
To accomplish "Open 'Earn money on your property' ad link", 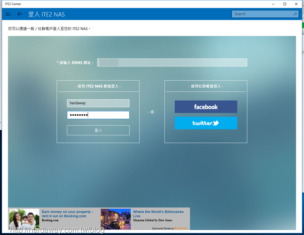I will pyautogui.click(x=67, y=214).
